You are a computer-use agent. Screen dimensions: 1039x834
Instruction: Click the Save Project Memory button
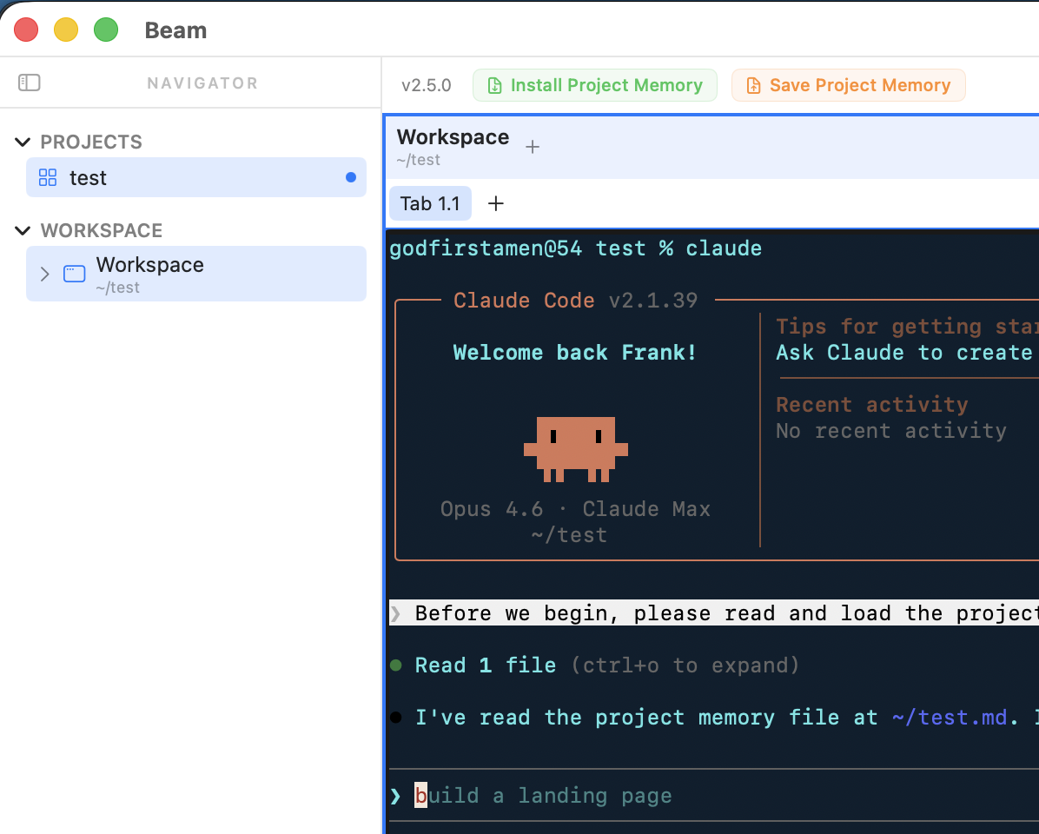[849, 85]
